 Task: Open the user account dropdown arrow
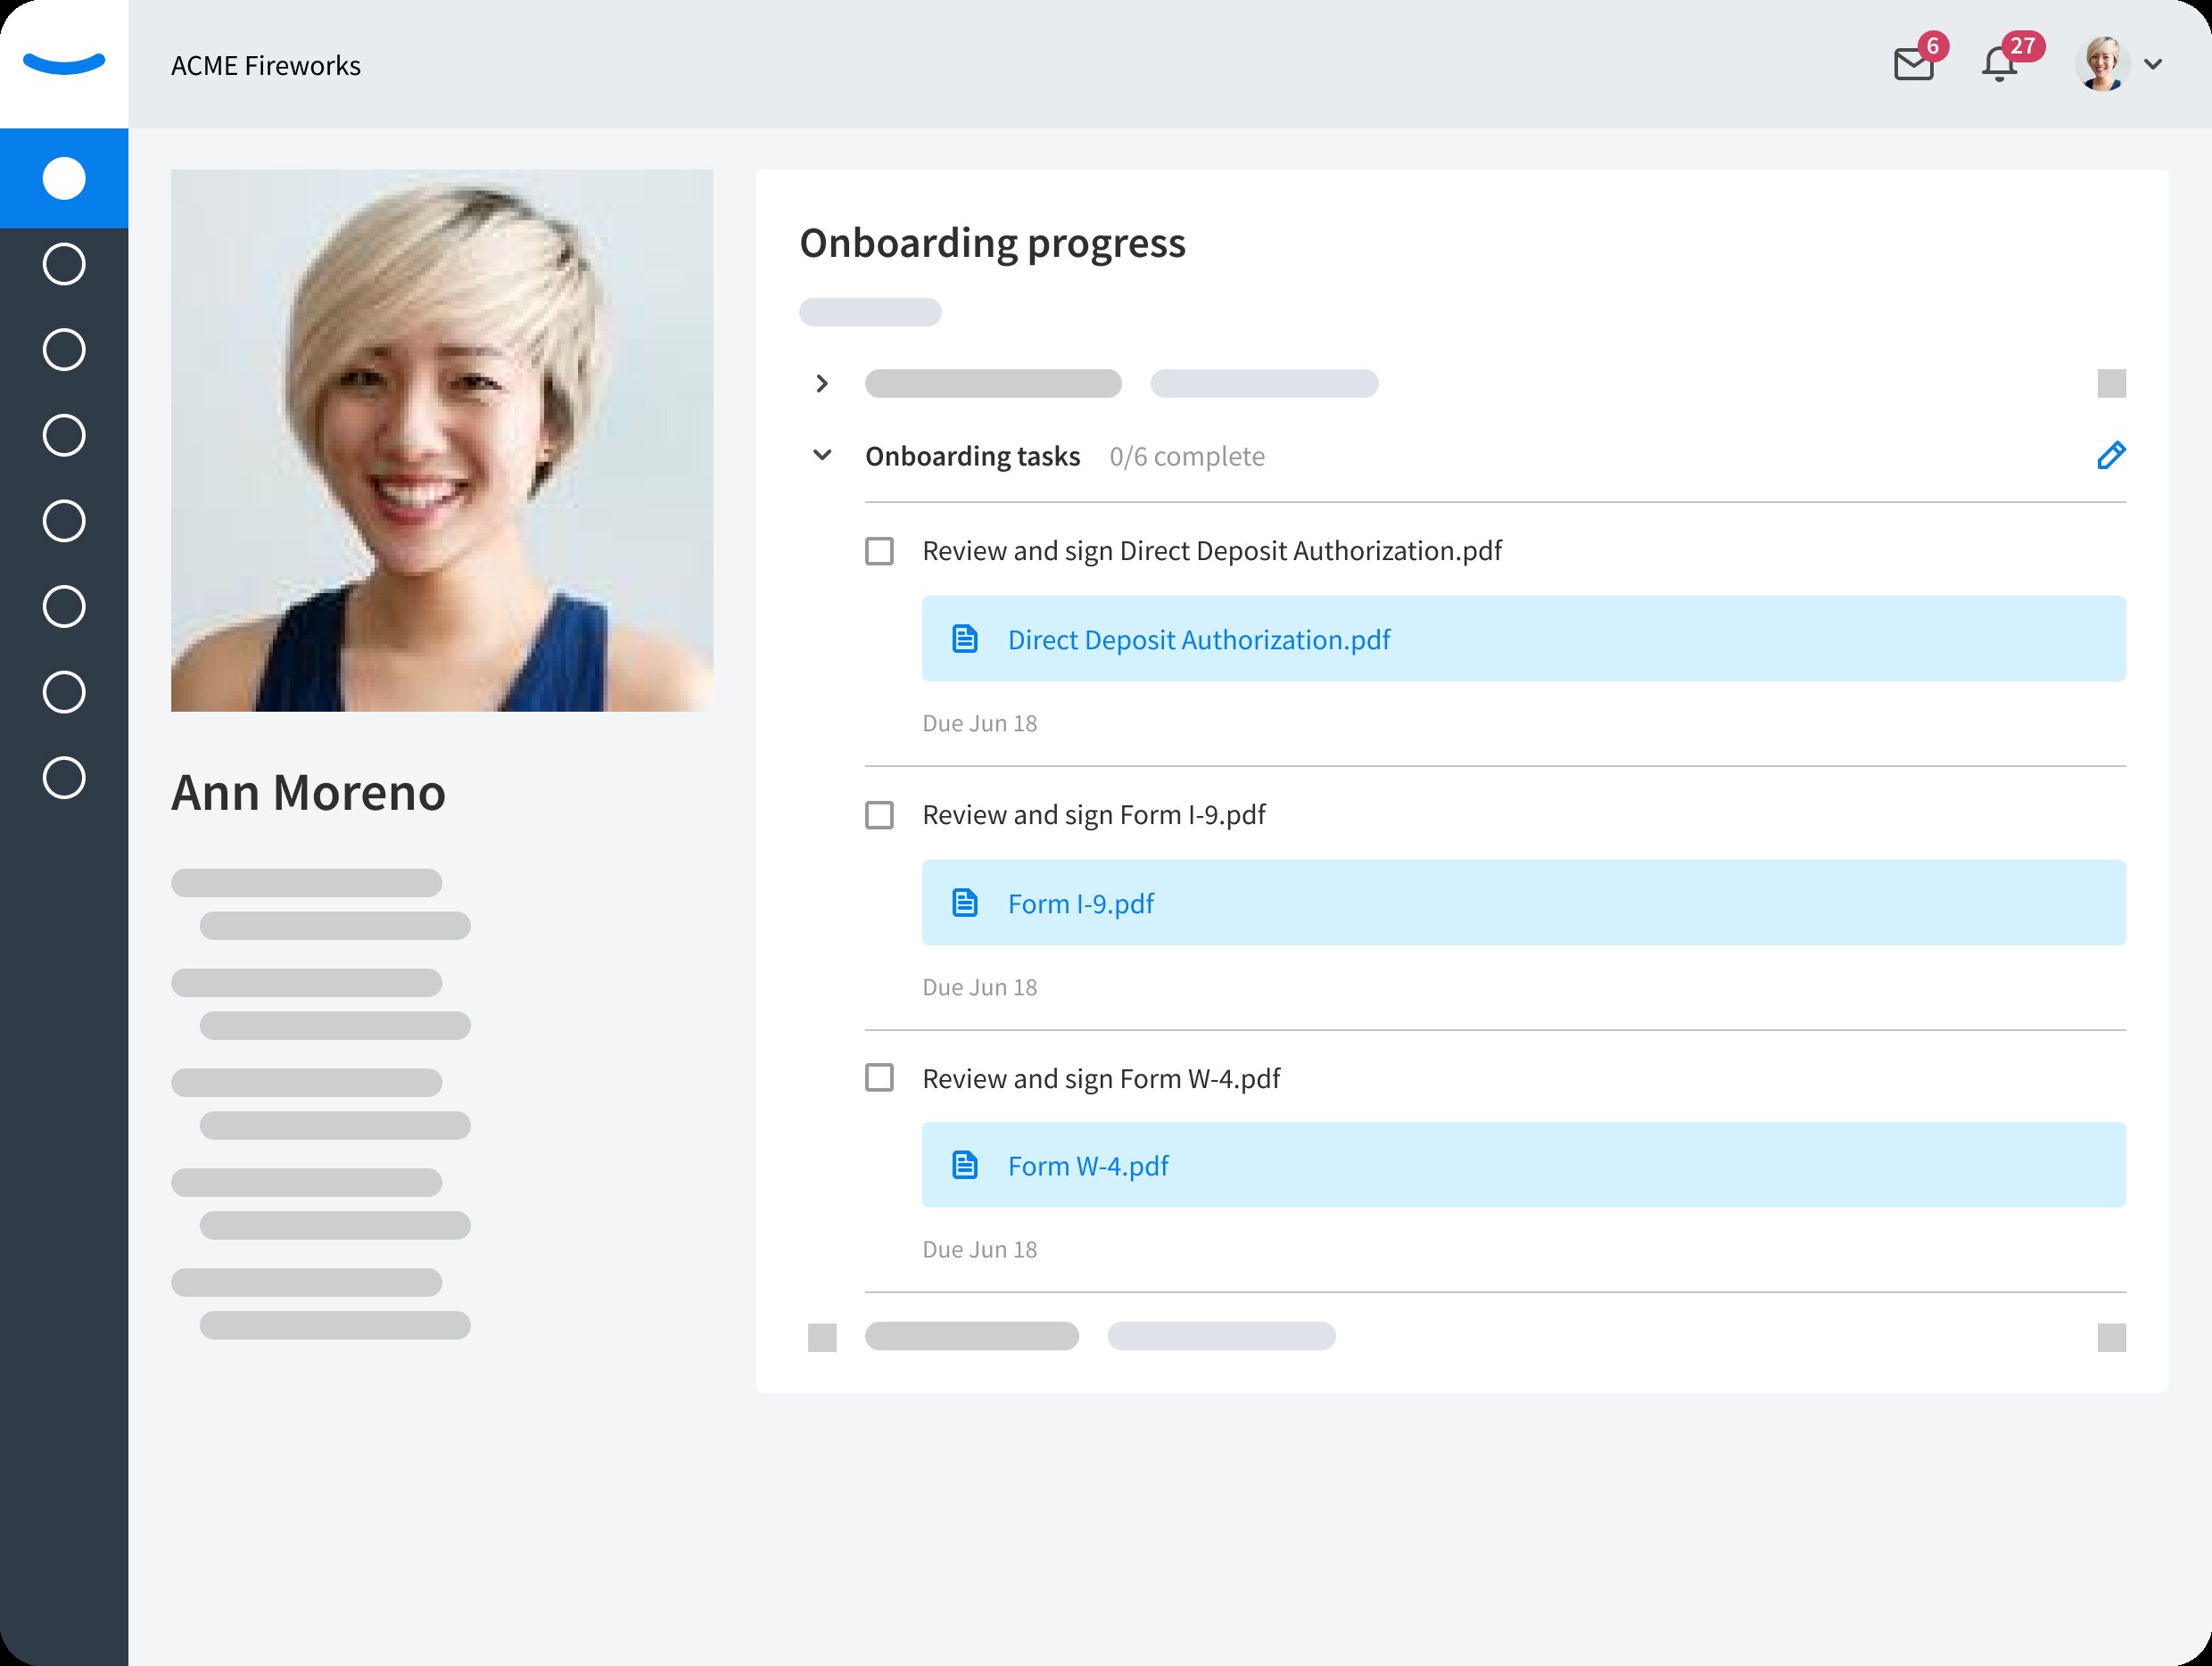pyautogui.click(x=2154, y=65)
